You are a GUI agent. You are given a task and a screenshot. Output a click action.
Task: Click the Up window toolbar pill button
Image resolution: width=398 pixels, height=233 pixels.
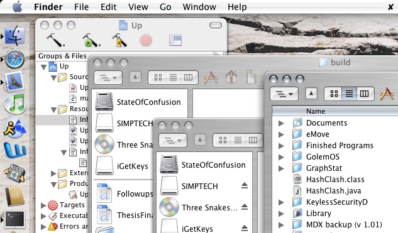(216, 25)
